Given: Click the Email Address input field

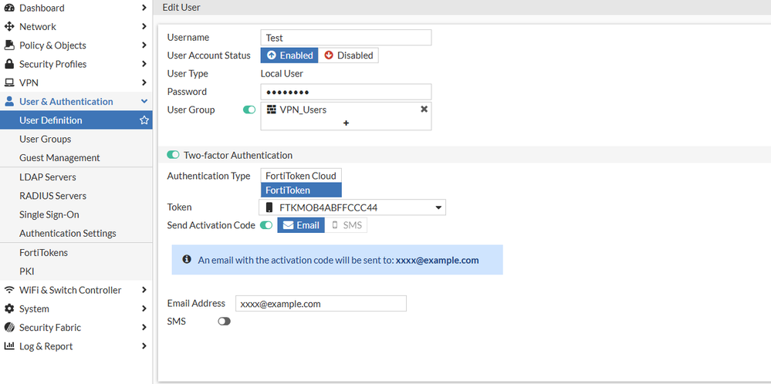Looking at the screenshot, I should click(320, 304).
